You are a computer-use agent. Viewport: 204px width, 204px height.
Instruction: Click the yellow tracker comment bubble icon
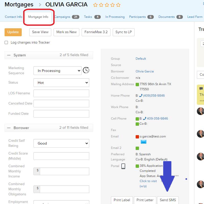201,89
